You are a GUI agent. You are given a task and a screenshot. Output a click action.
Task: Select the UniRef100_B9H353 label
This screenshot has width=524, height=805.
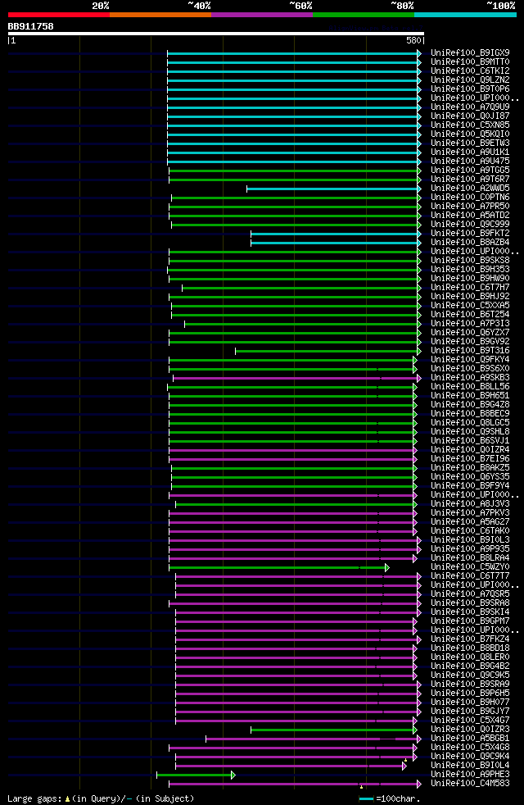click(x=470, y=270)
